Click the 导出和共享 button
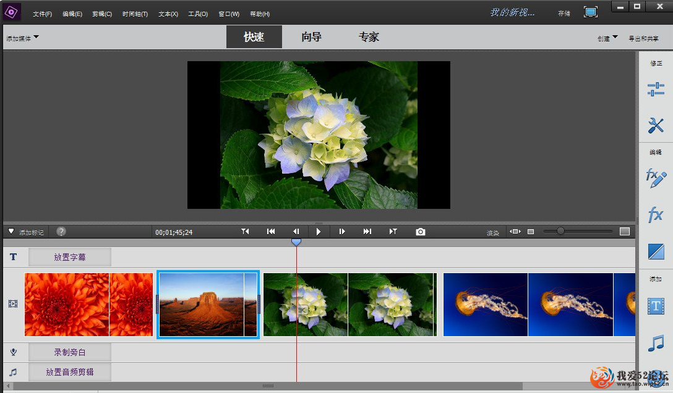673x393 pixels. click(643, 38)
